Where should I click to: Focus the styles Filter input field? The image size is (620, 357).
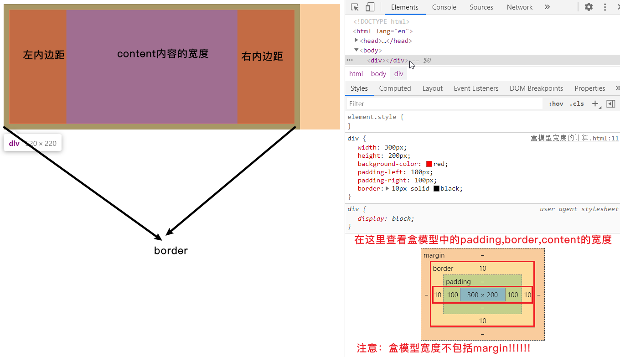point(444,104)
